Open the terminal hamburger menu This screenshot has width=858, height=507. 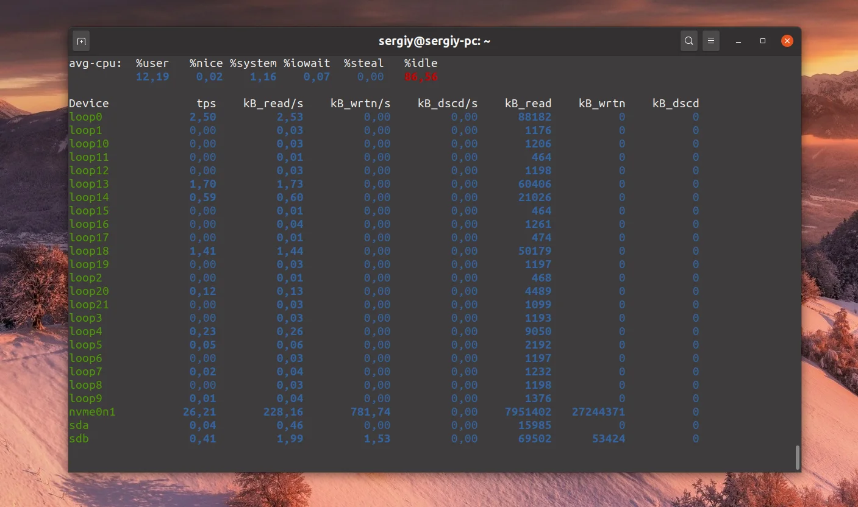711,41
